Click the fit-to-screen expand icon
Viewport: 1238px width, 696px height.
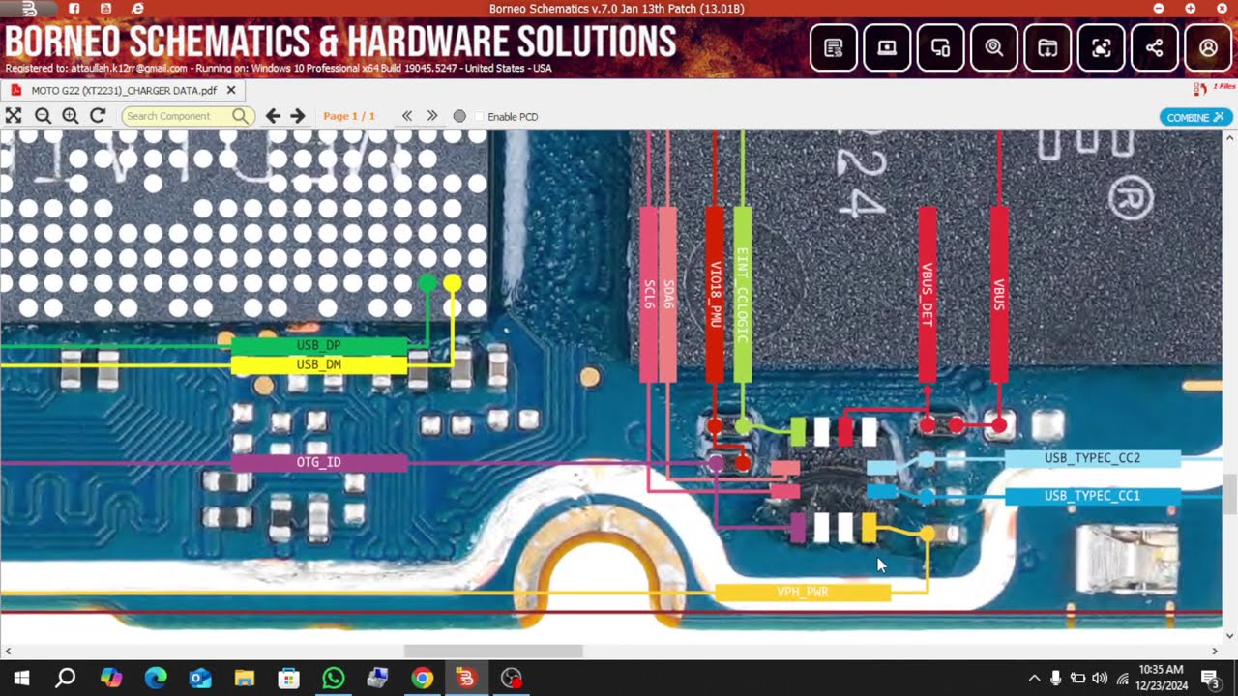pos(13,116)
